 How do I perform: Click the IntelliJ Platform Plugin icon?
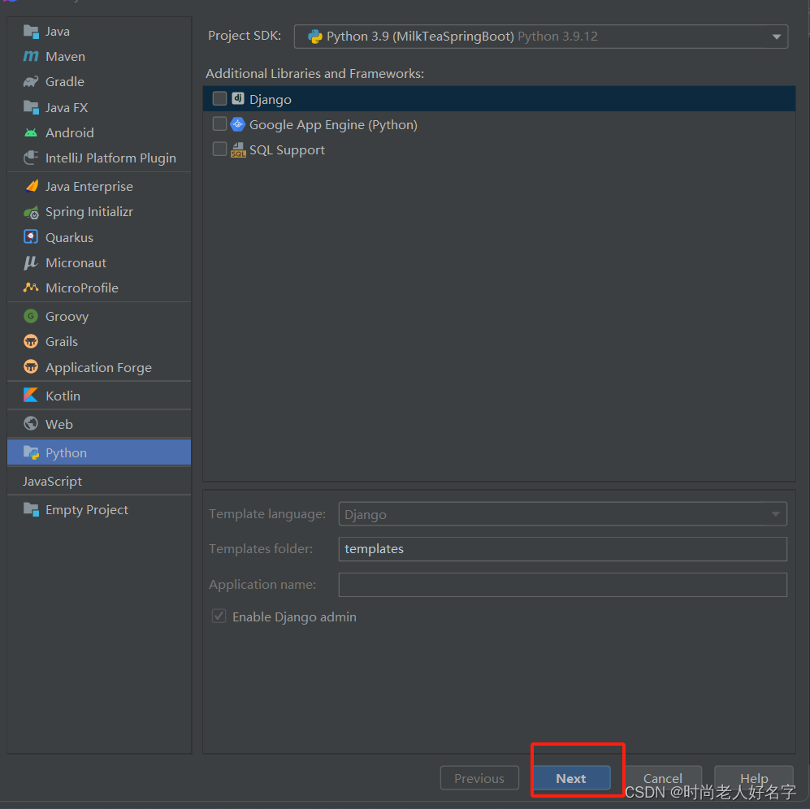pyautogui.click(x=31, y=158)
